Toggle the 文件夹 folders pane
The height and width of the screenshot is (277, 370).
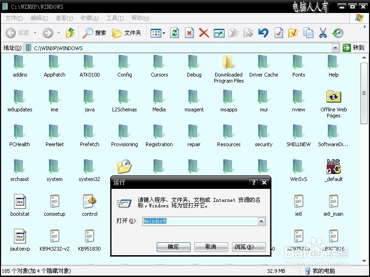pyautogui.click(x=126, y=33)
